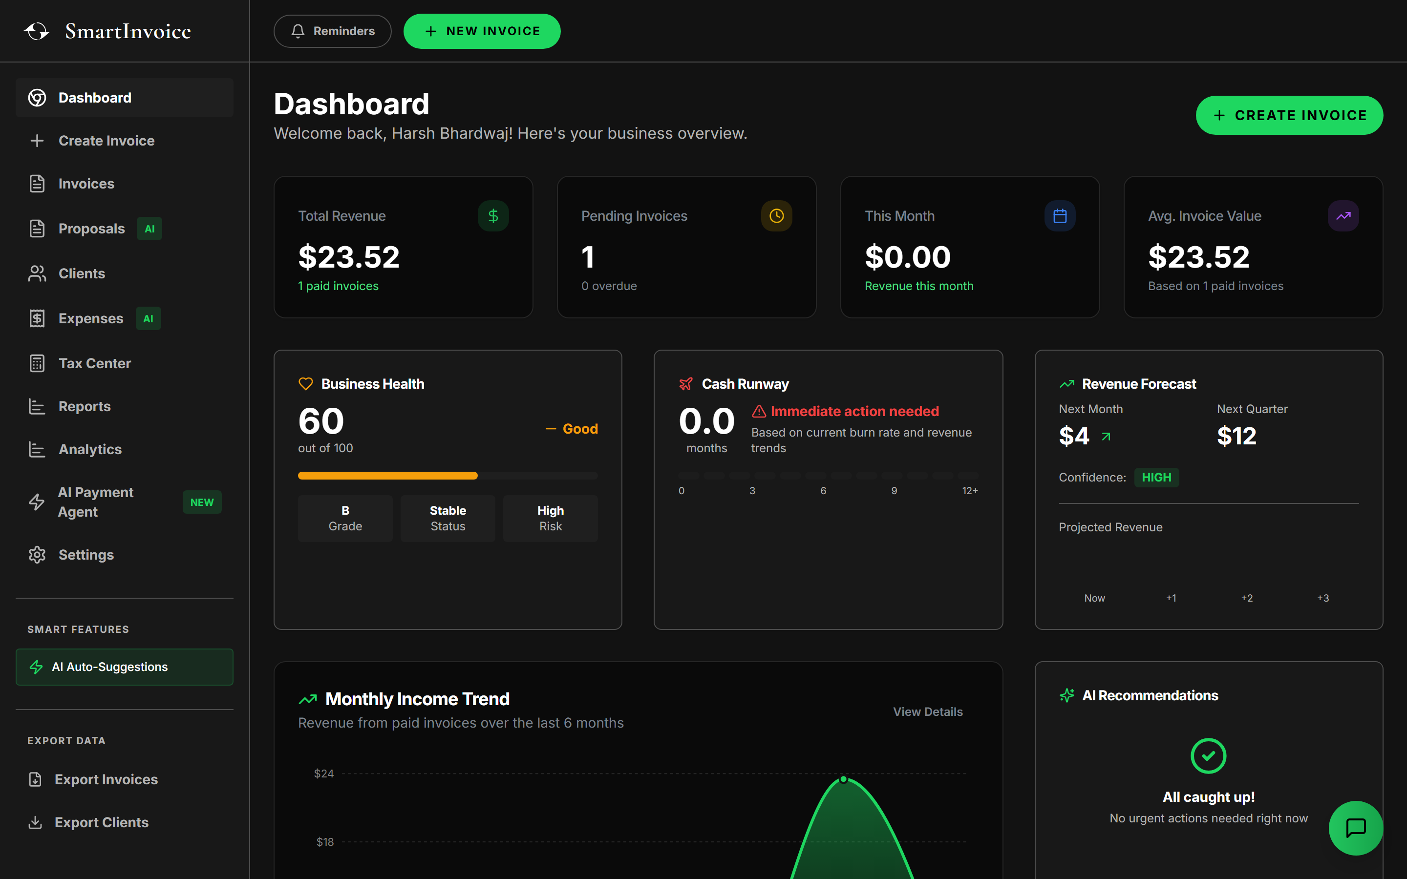Click the Business Health orange progress bar
Screen dimensions: 1407x879
(388, 476)
